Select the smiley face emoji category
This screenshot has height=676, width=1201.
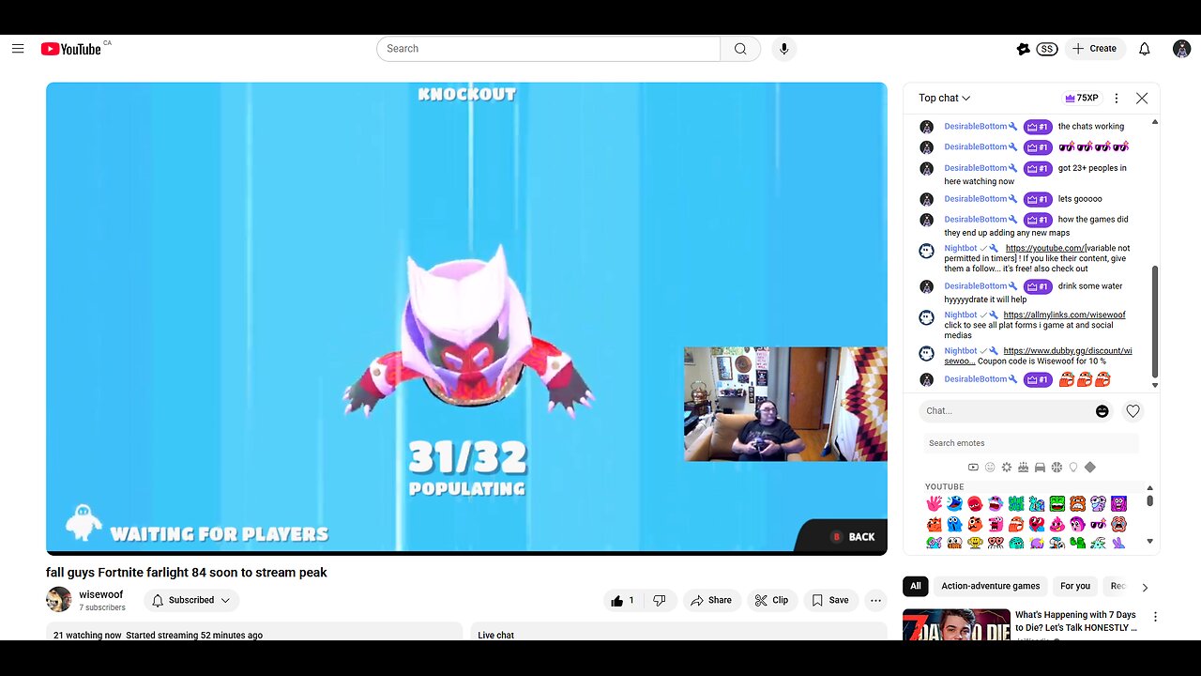(990, 468)
